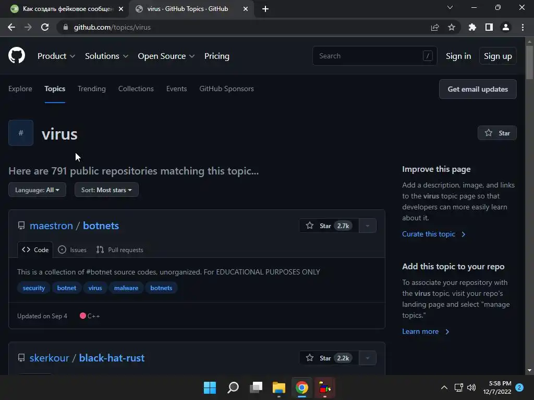Screen dimensions: 534x400
Task: Close the 'virus · GitHub Topics' tab
Action: point(246,9)
